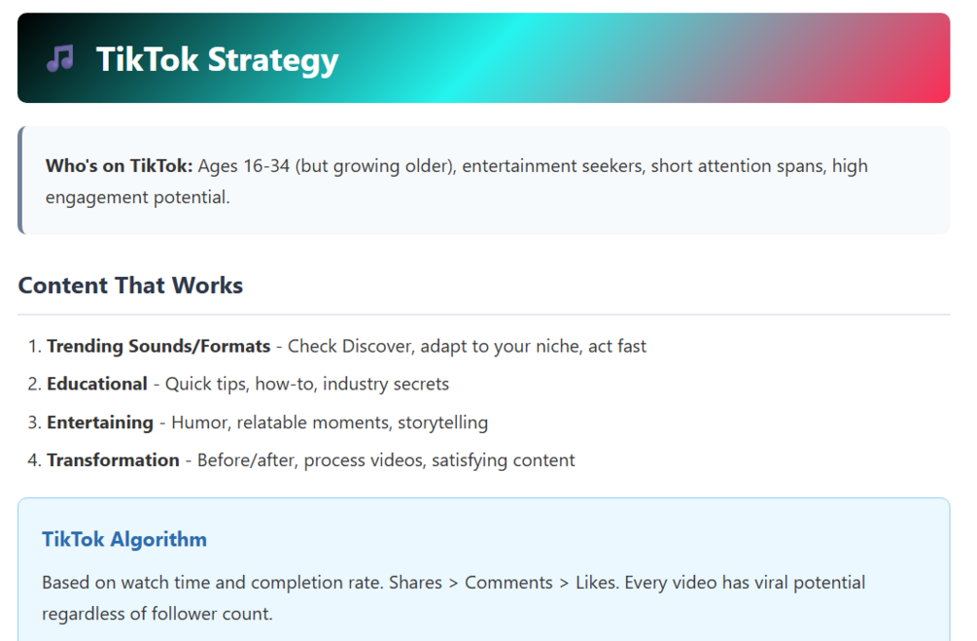Click the TikTok Strategy header title

(217, 59)
